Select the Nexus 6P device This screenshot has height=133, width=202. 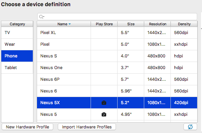click(x=50, y=79)
